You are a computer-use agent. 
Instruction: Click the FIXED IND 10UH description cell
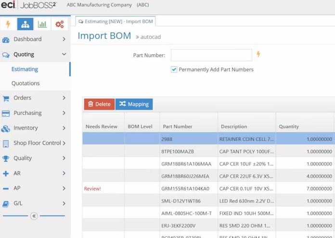246,213
